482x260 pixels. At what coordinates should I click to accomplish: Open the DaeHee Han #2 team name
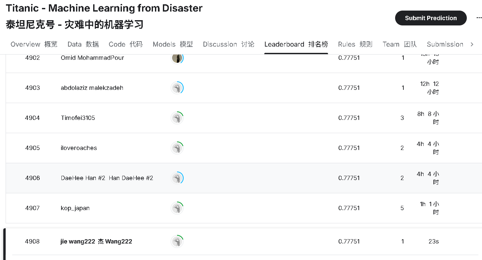[x=107, y=178]
